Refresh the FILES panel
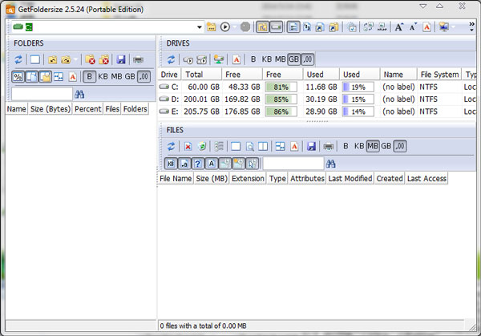Screen dimensions: 481x336 point(171,147)
